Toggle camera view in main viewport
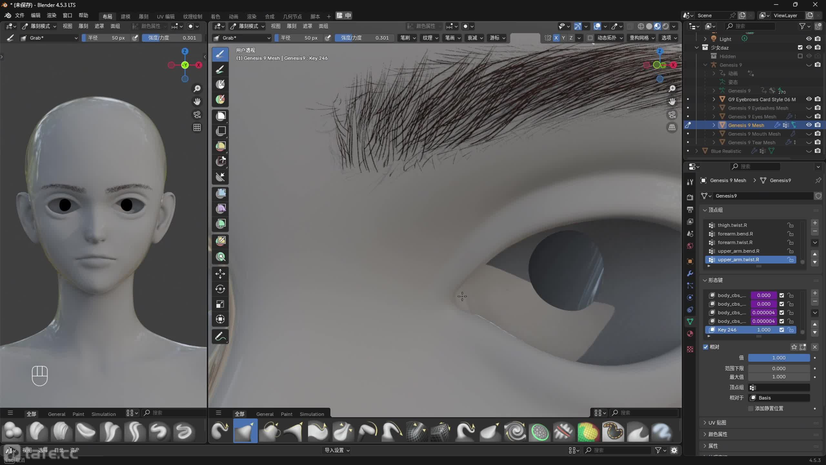 point(672,115)
